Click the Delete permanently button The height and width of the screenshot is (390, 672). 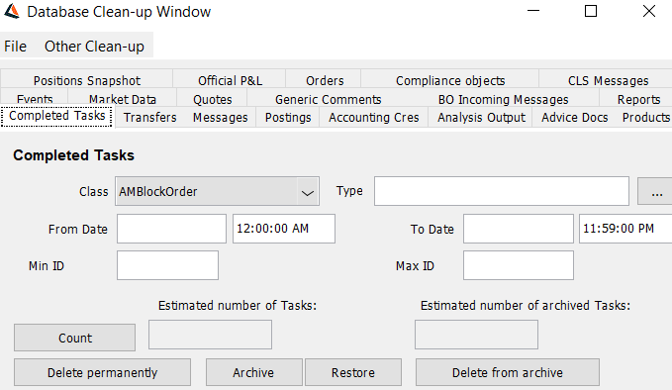click(102, 372)
